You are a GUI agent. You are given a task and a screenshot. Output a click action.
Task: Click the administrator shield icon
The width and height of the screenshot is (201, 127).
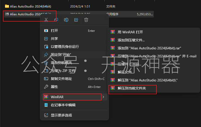pos(46,47)
